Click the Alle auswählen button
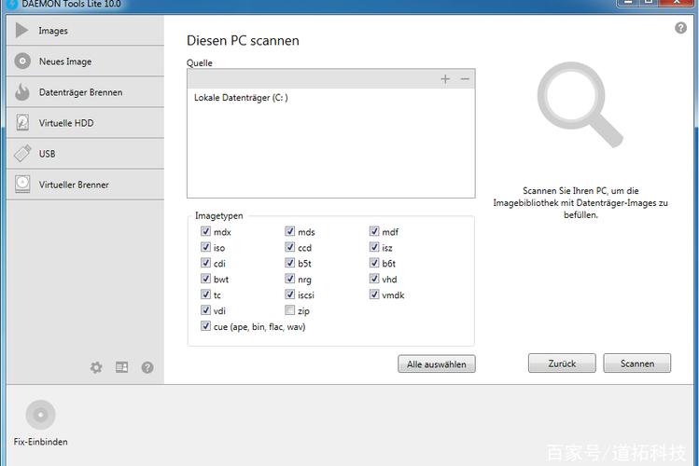 [x=437, y=364]
